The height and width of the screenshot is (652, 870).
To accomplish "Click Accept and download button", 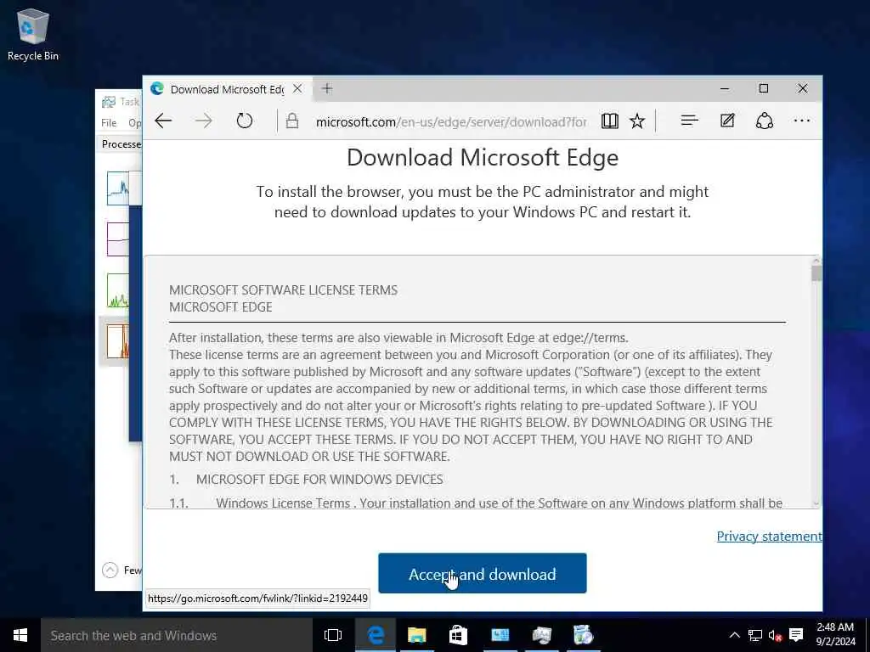I will tap(483, 573).
